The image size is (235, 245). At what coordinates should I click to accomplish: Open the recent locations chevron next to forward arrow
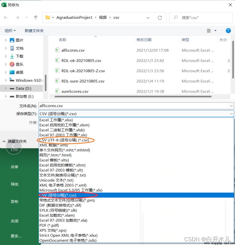(26, 17)
